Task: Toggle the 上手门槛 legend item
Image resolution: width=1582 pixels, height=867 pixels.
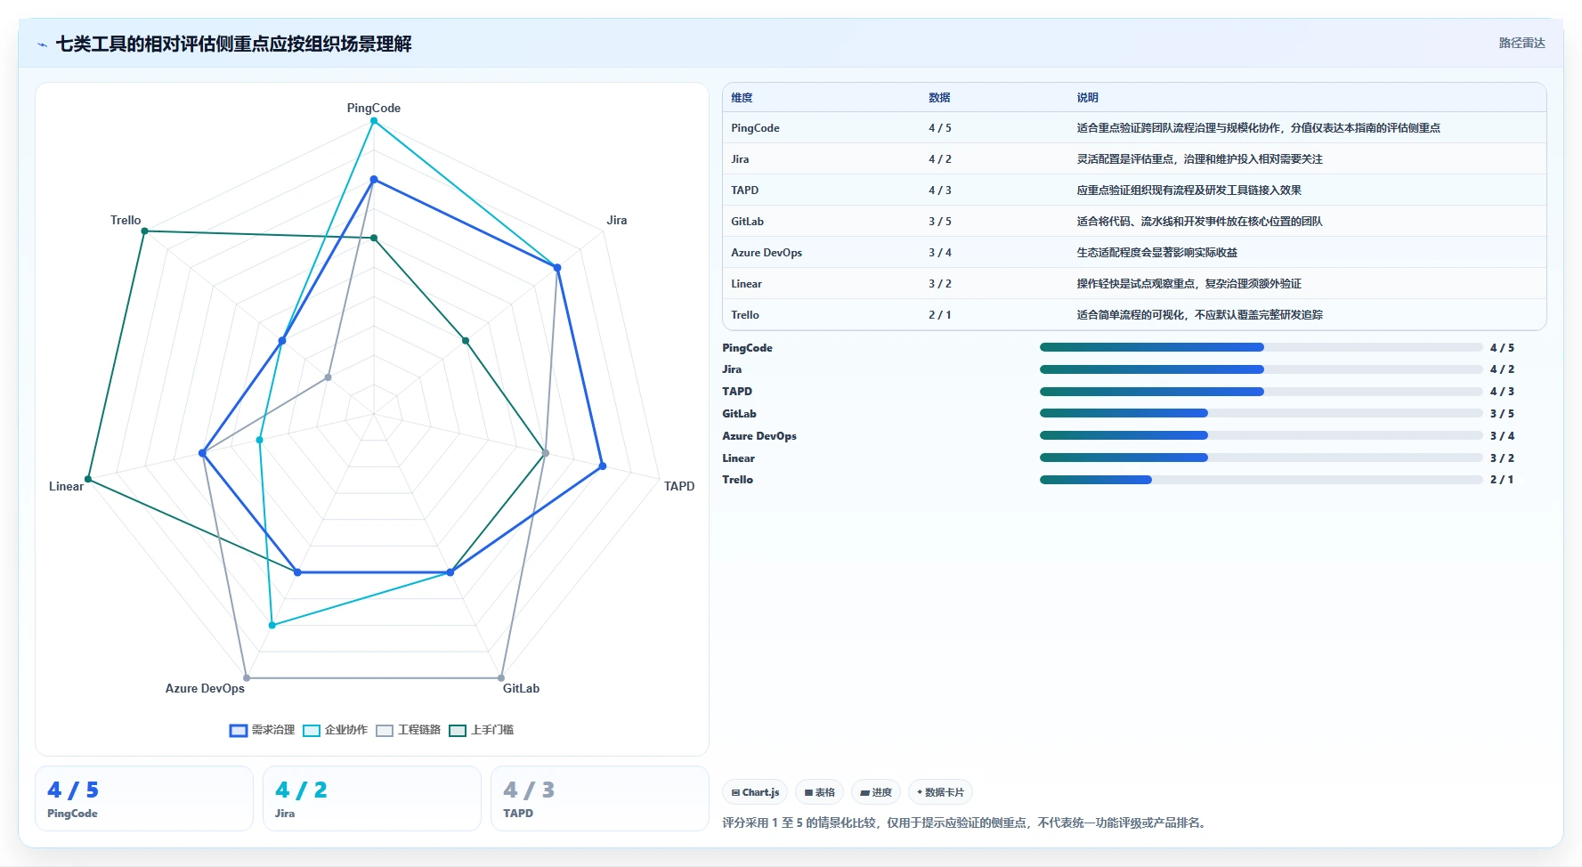Action: coord(481,730)
